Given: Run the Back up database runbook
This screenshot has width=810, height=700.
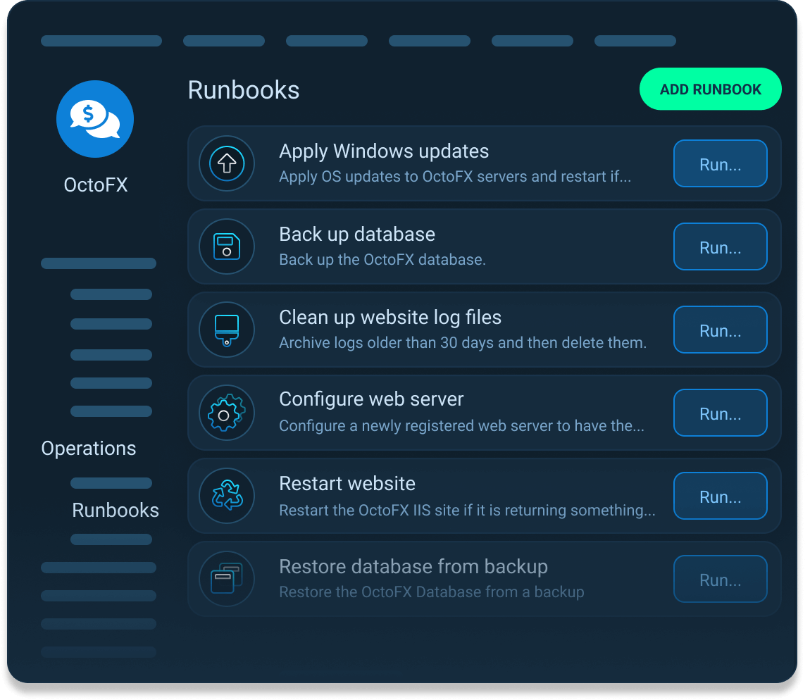Looking at the screenshot, I should tap(720, 246).
